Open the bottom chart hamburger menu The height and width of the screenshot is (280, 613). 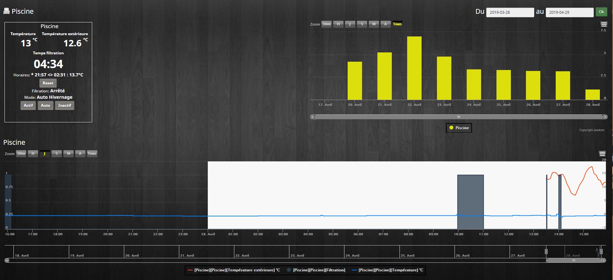[602, 154]
